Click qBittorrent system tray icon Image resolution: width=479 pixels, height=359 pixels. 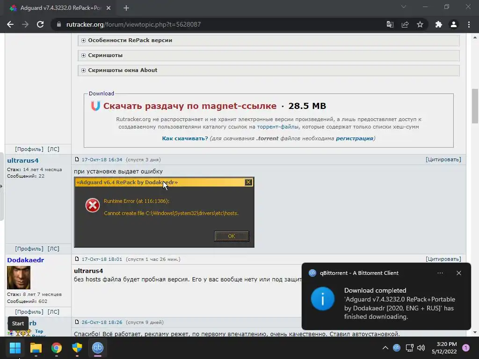[397, 348]
